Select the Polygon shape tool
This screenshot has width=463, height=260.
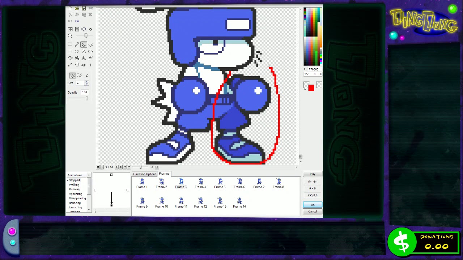coord(84,51)
